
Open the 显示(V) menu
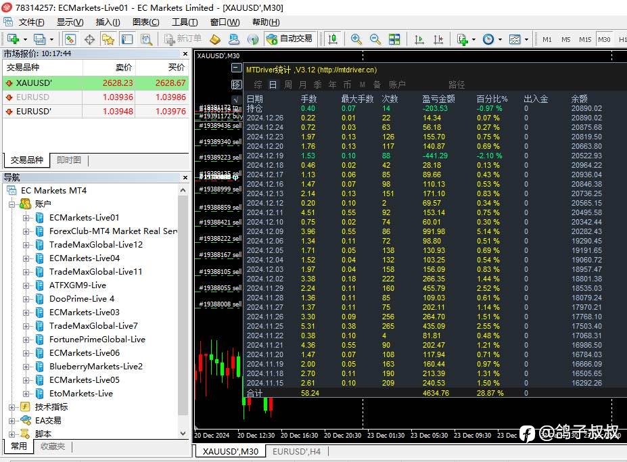70,22
